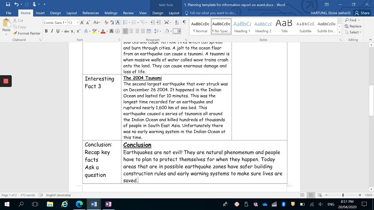Toggle superscript formatting
Viewport: 374px width, 210px height.
pyautogui.click(x=78, y=31)
